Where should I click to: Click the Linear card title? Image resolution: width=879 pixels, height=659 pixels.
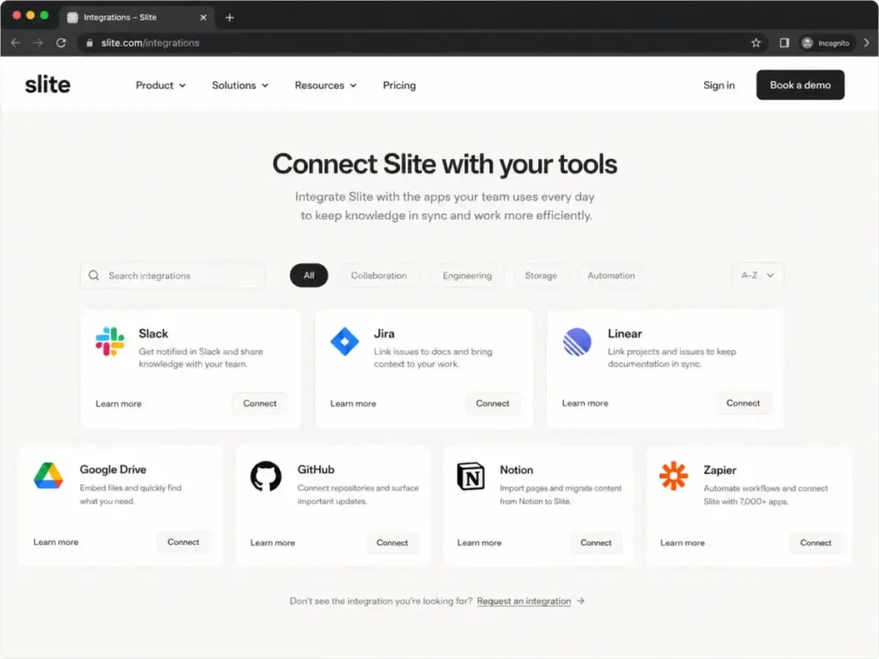point(625,334)
